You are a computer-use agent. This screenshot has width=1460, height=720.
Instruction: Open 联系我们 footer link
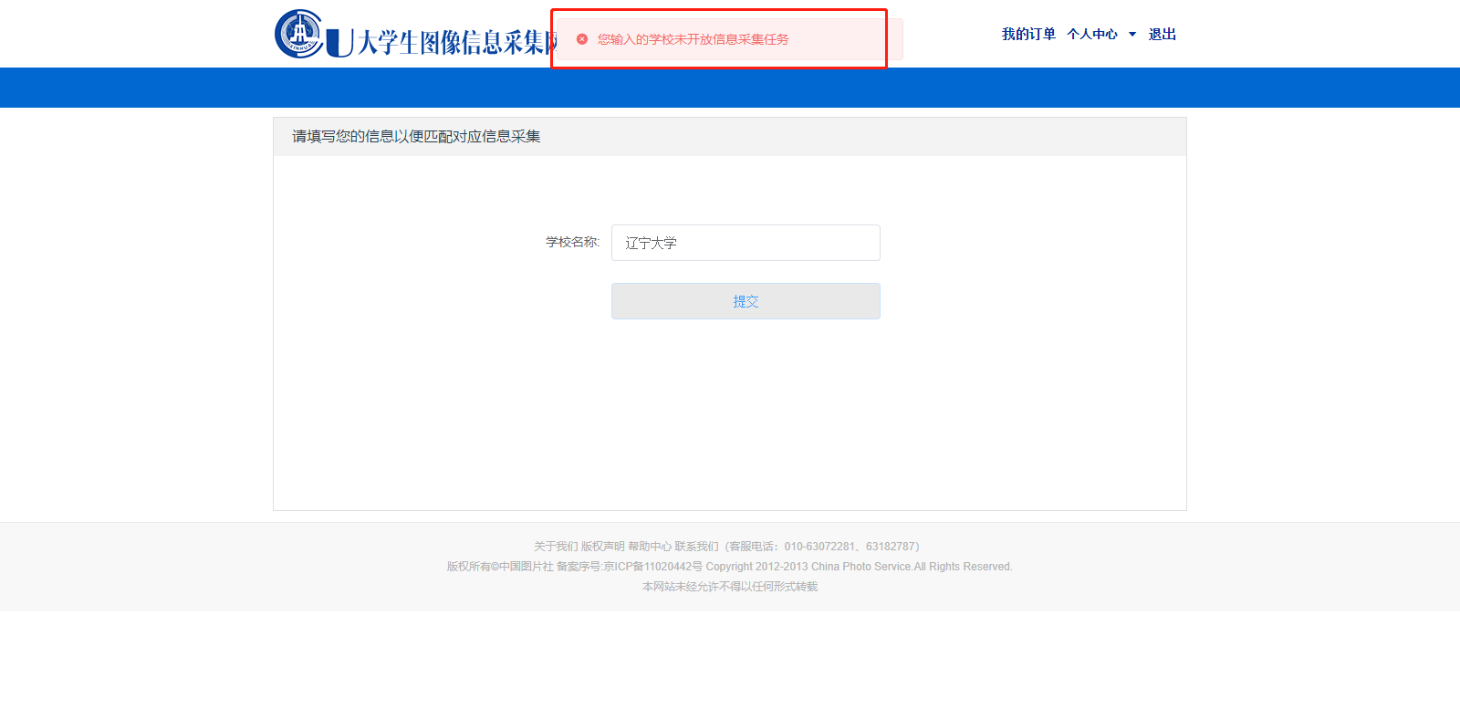(x=696, y=547)
